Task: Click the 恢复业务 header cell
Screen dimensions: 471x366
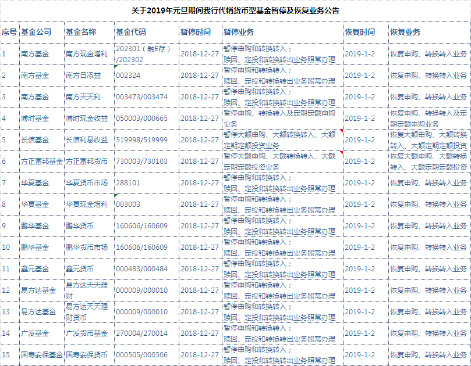Action: pyautogui.click(x=405, y=31)
